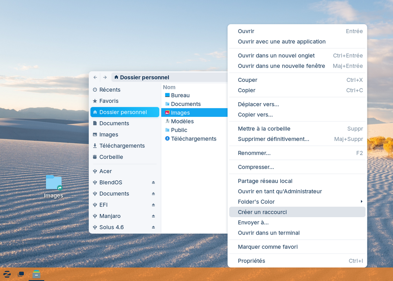Select the Téléchargements folder icon in list
Screen dimensions: 393x281
[167, 139]
